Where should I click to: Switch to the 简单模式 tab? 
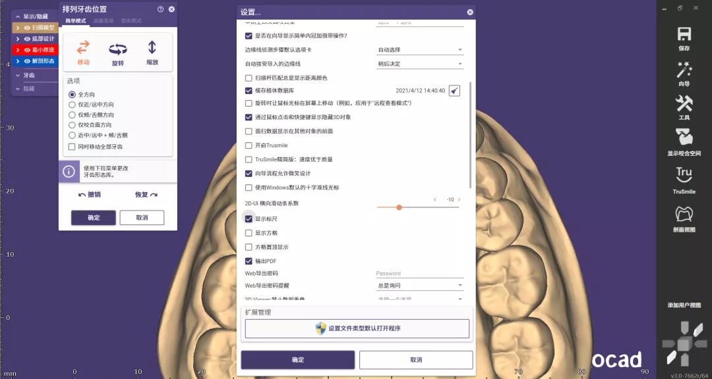pyautogui.click(x=76, y=21)
